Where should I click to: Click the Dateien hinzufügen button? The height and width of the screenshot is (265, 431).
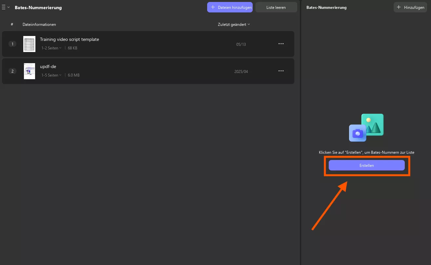point(230,7)
